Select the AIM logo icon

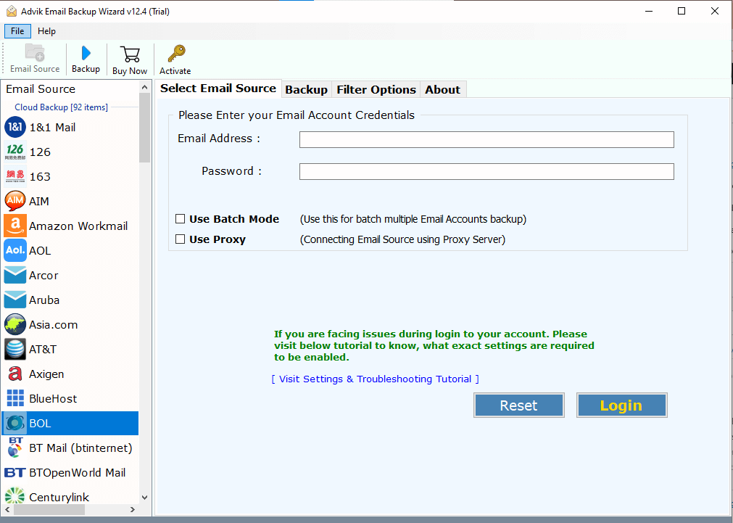point(15,201)
